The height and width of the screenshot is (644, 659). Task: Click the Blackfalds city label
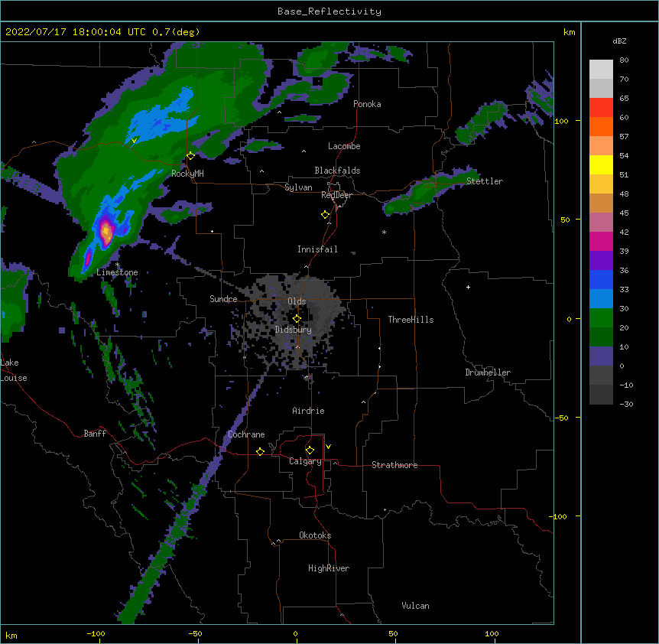337,171
